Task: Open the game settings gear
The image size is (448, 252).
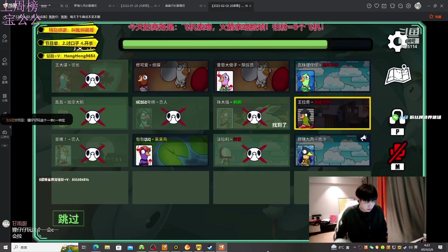Action: click(x=397, y=42)
